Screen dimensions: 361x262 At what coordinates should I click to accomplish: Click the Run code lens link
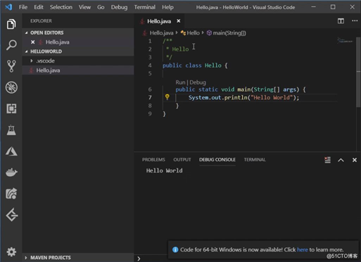tap(180, 82)
